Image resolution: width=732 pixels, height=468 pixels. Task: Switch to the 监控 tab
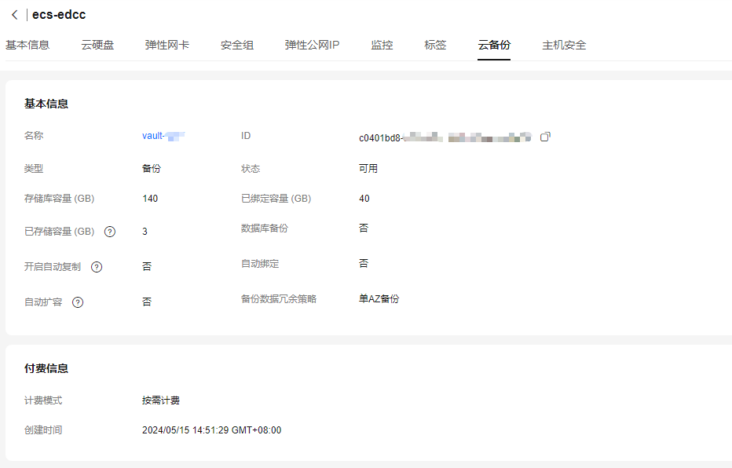pyautogui.click(x=382, y=45)
